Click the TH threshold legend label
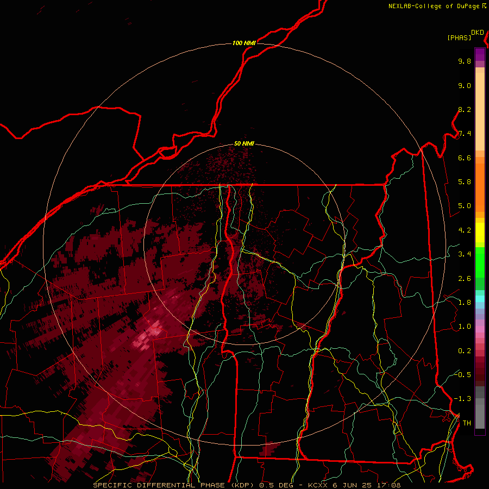 click(x=467, y=423)
